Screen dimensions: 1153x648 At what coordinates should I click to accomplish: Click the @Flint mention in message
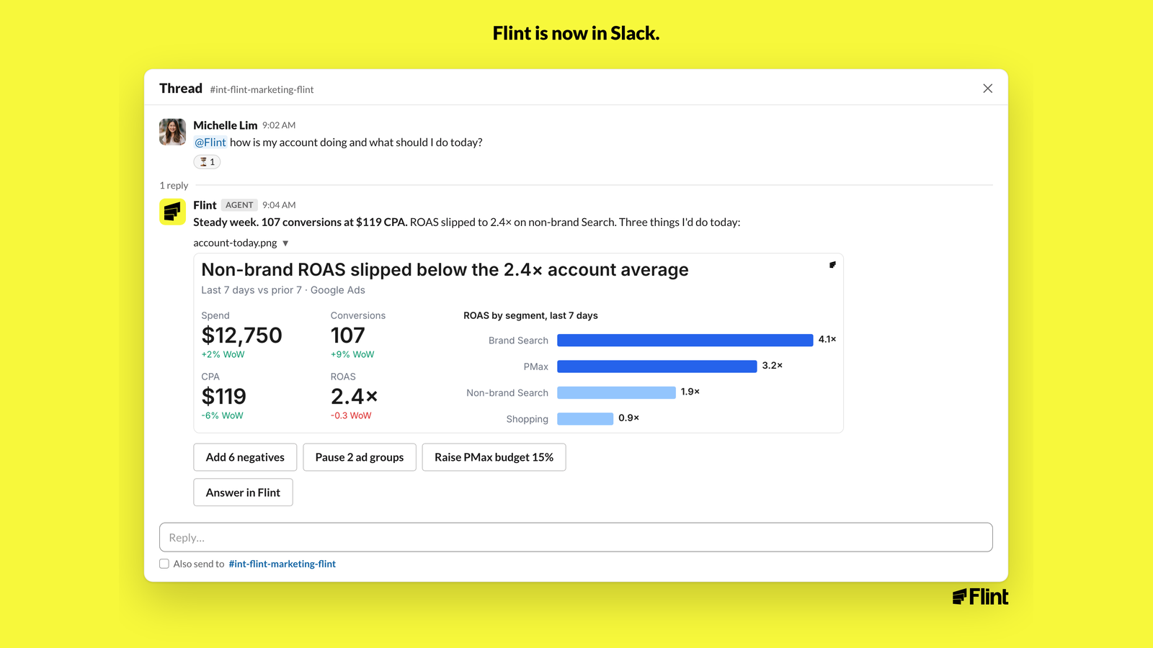210,143
